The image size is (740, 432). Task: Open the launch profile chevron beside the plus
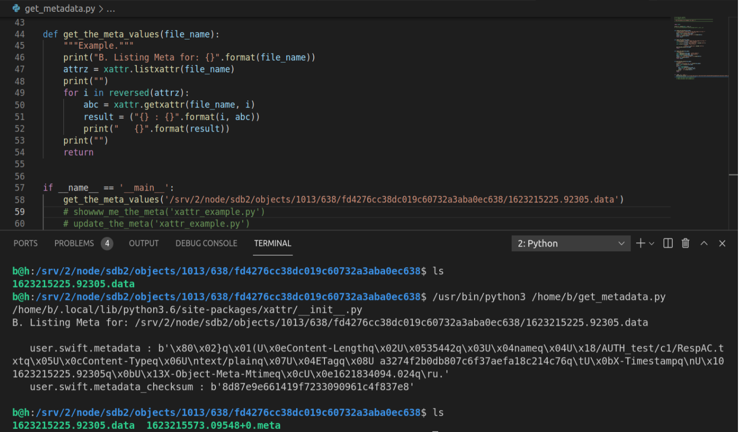[652, 243]
